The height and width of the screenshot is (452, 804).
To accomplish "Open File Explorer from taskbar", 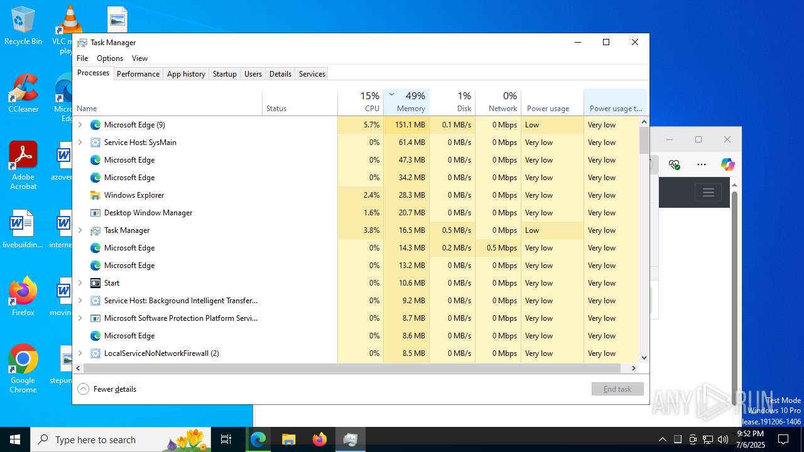I will click(288, 439).
